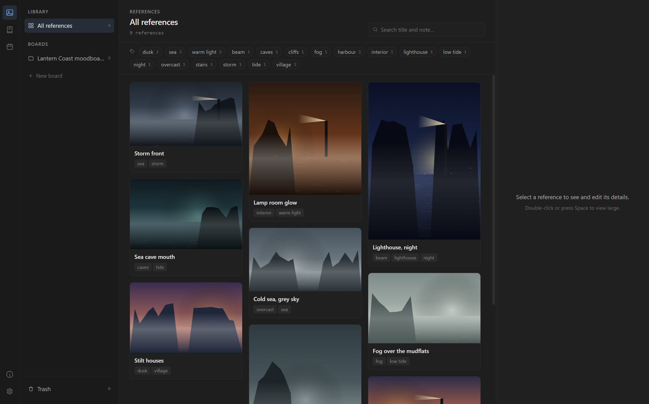This screenshot has height=404, width=649.
Task: Select the Cold sea, grey sky thumbnail
Action: (x=305, y=260)
